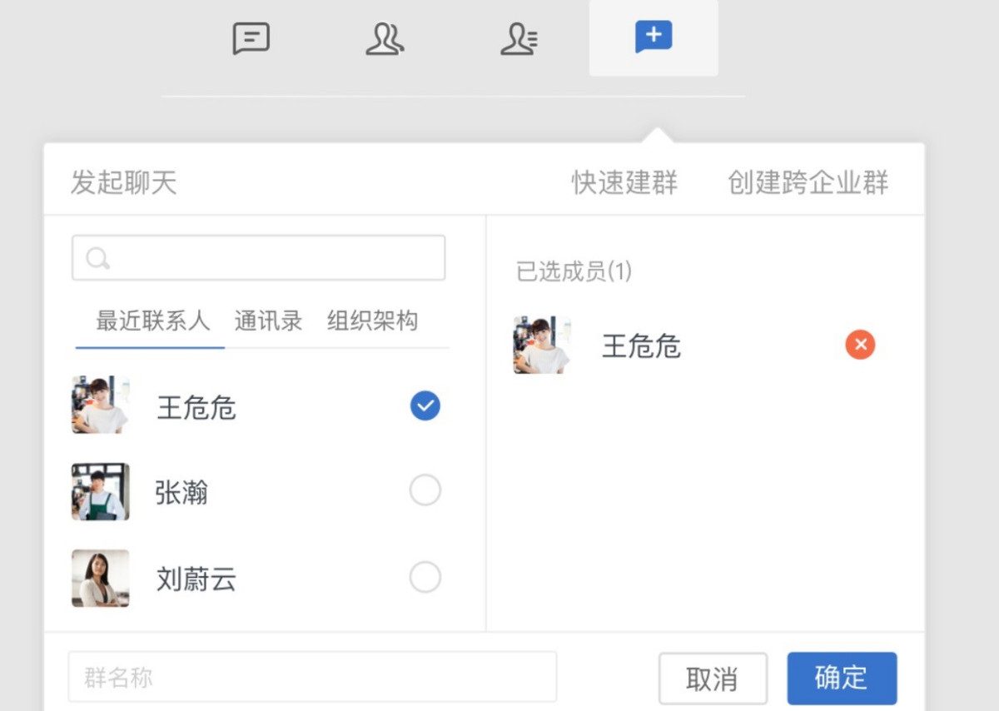
Task: Click 张瀚's avatar in the contact list
Action: tap(101, 492)
